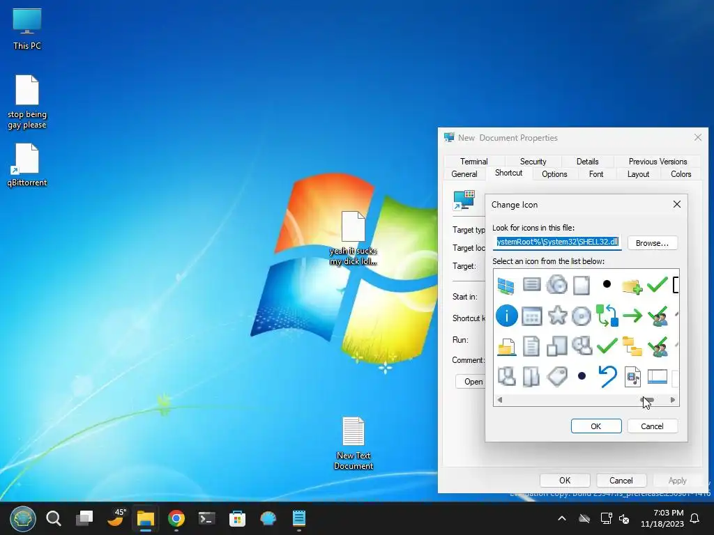The width and height of the screenshot is (714, 535).
Task: Click Cancel in the Properties window
Action: point(621,480)
